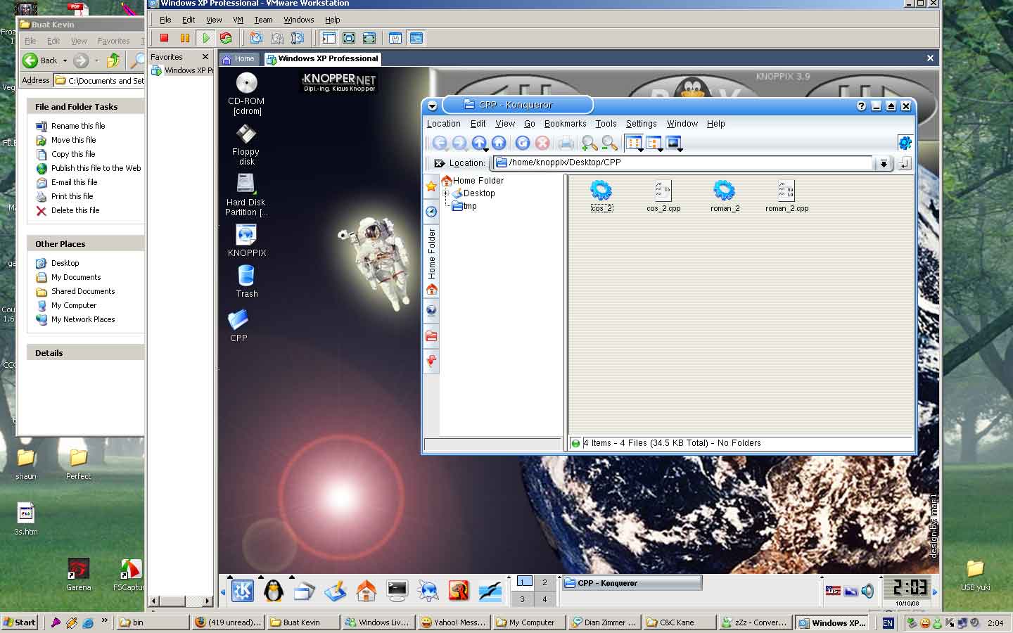Toggle VMware full screen mode button
Image resolution: width=1013 pixels, height=633 pixels.
pyautogui.click(x=349, y=38)
